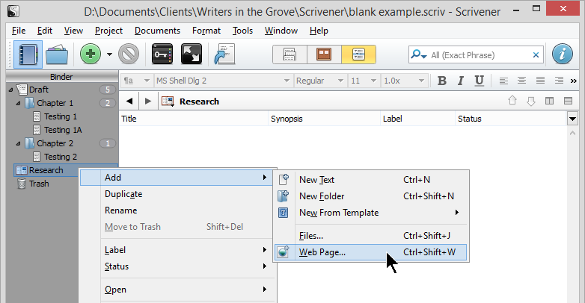Screen dimensions: 585x303
Task: Open the font size dropdown
Action: pos(364,81)
